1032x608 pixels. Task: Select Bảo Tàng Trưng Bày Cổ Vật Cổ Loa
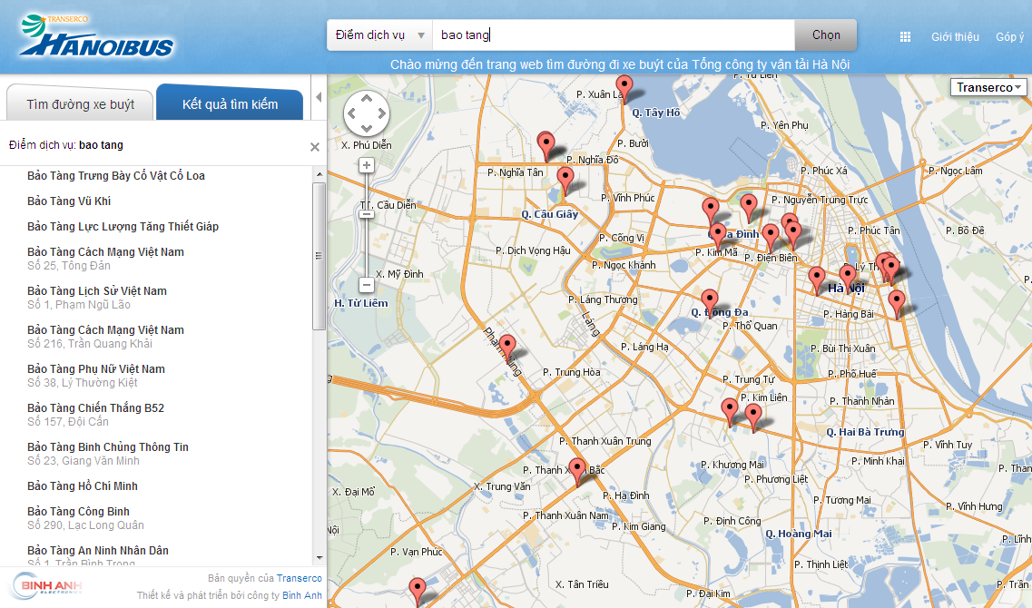[x=116, y=176]
